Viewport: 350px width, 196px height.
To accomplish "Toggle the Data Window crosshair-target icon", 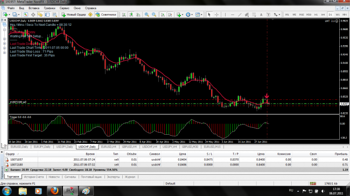I will click(33, 14).
